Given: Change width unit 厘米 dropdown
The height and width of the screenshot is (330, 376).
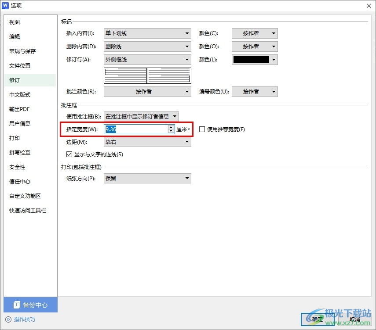Looking at the screenshot, I should tap(183, 129).
